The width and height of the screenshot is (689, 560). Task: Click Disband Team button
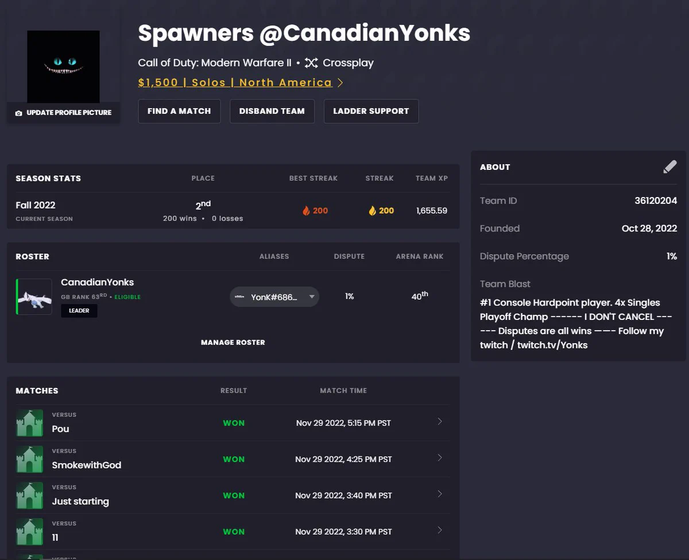[x=272, y=111]
